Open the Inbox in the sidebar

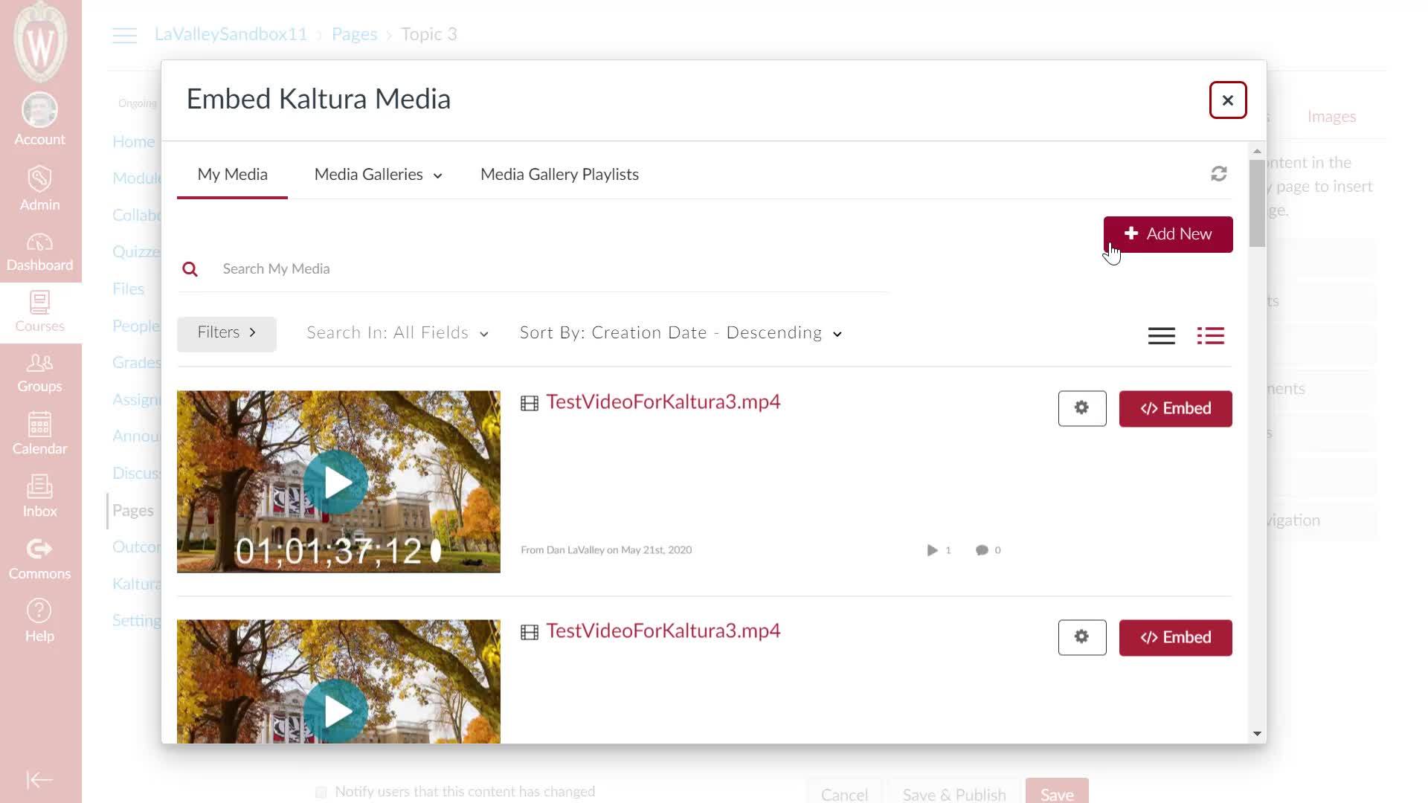coord(39,497)
